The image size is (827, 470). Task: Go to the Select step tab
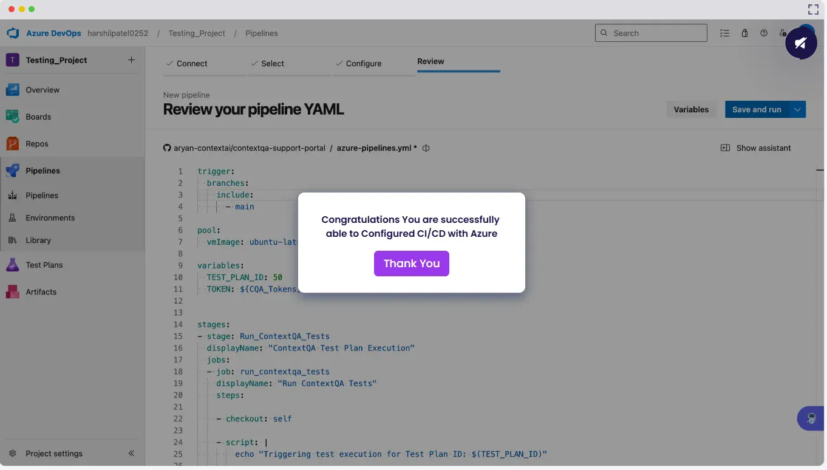[x=272, y=64]
